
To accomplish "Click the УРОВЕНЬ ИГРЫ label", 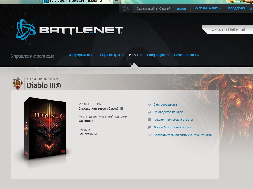I will 90,104.
